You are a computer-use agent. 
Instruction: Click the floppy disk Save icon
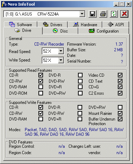point(92,14)
